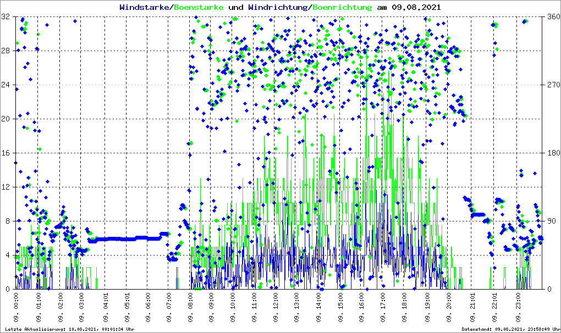This screenshot has width=561, height=333.
Task: Click the 24 wind speed axis value
Action: coord(7,85)
